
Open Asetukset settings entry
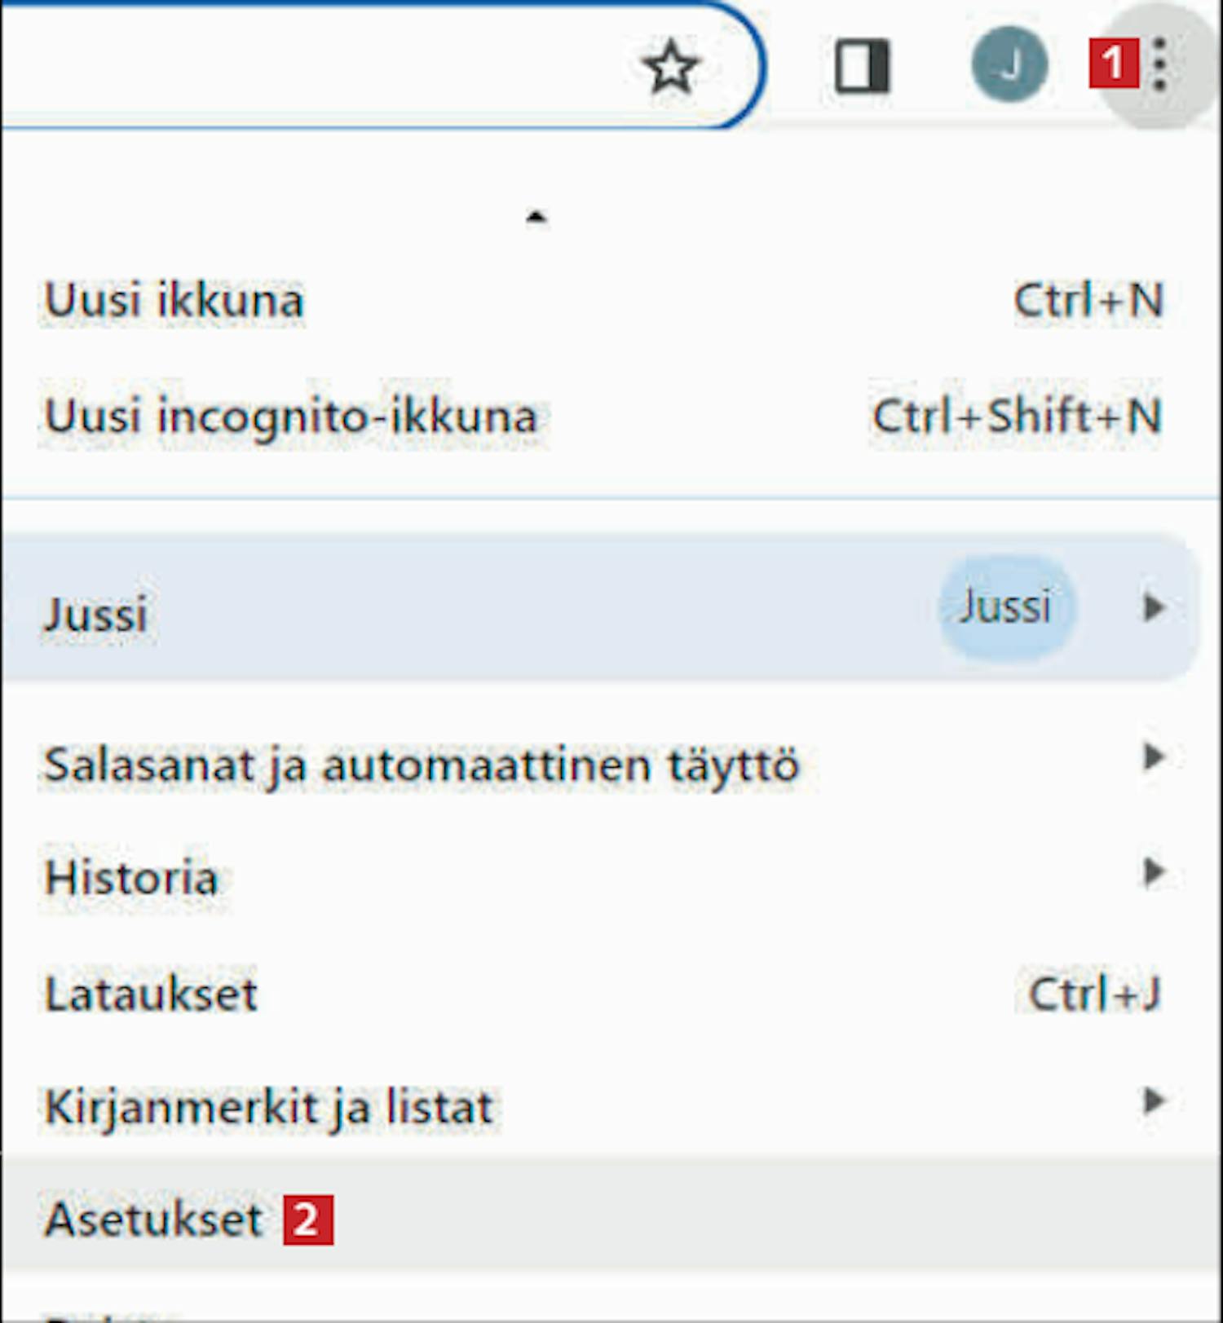pyautogui.click(x=153, y=1219)
